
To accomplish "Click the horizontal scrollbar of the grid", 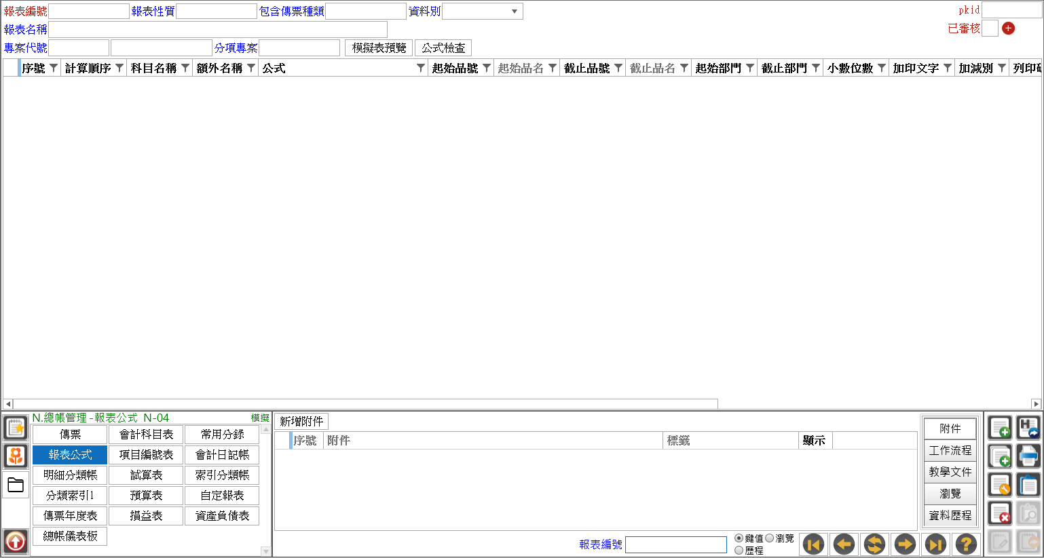I will (x=365, y=404).
